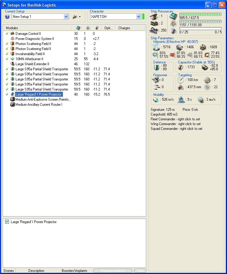Click the calibration 250 icon
The width and height of the screenshot is (227, 274).
[x=154, y=30]
